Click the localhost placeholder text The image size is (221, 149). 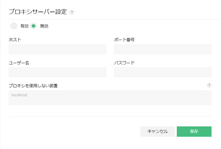pos(20,95)
